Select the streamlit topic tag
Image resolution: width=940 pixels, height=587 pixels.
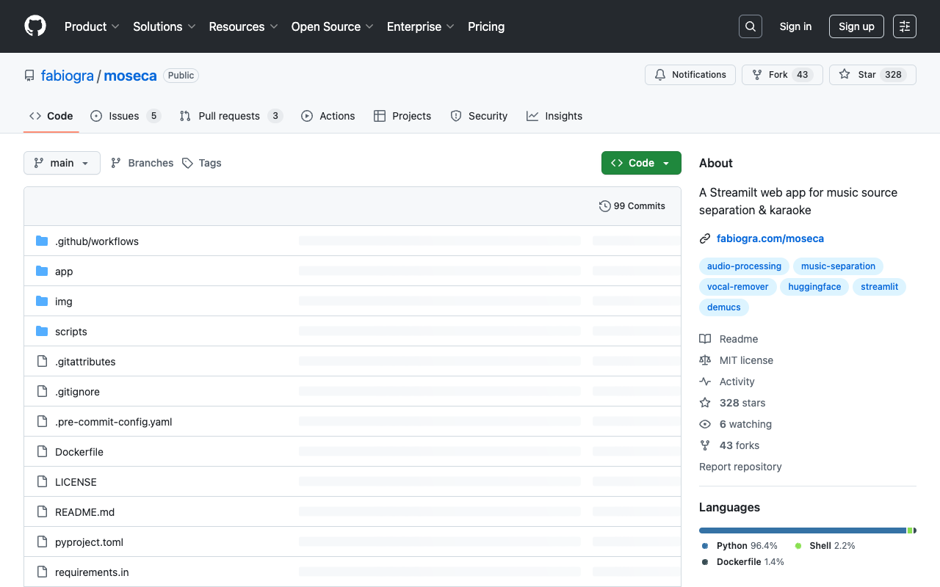coord(880,287)
